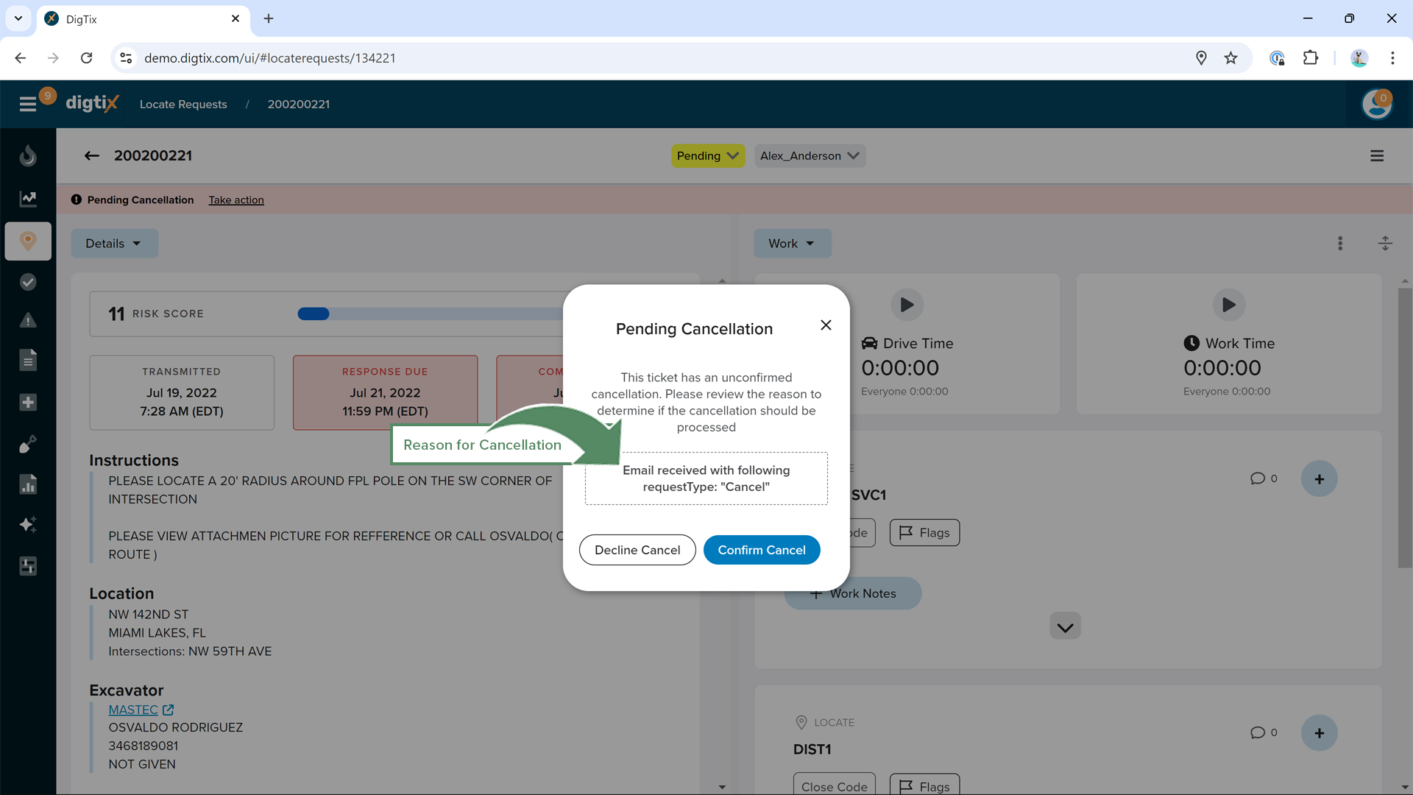
Task: Select the checkmark icon in the sidebar
Action: [x=28, y=283]
